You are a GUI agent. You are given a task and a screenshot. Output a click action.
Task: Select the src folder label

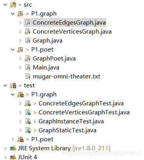pyautogui.click(x=28, y=5)
